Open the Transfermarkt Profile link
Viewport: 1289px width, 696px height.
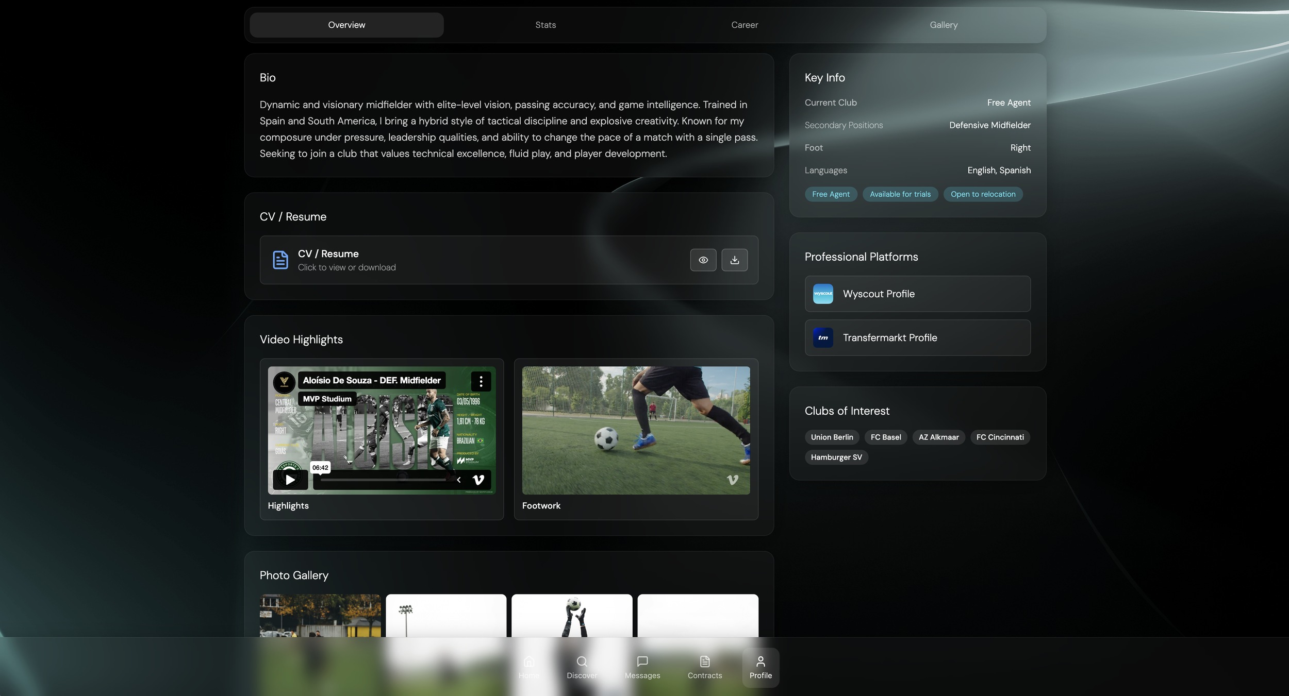[x=917, y=337]
